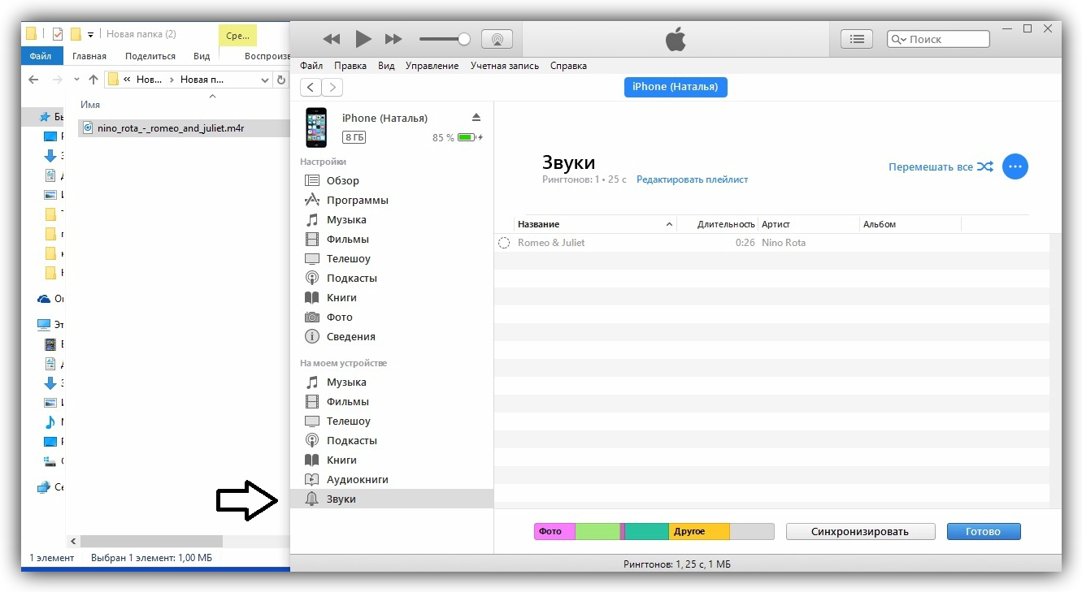This screenshot has height=592, width=1082.
Task: Open the Главная tab in Explorer
Action: pyautogui.click(x=89, y=56)
